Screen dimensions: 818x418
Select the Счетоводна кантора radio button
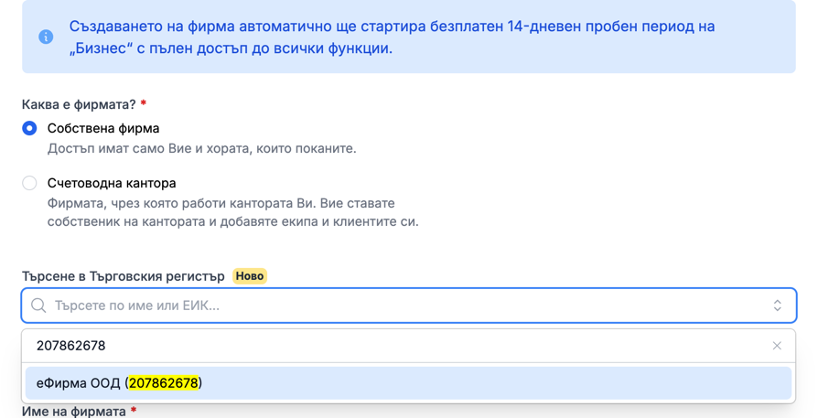coord(29,183)
